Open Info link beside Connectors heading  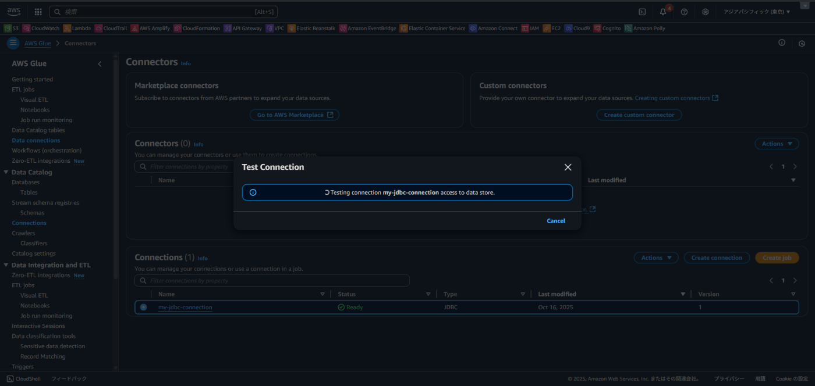click(186, 63)
